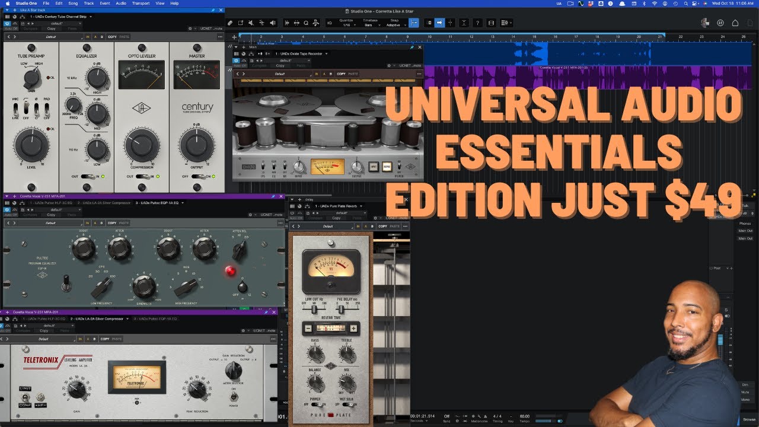
Task: Open the three-dots menu in Pultec EQP-1A header
Action: tap(280, 223)
